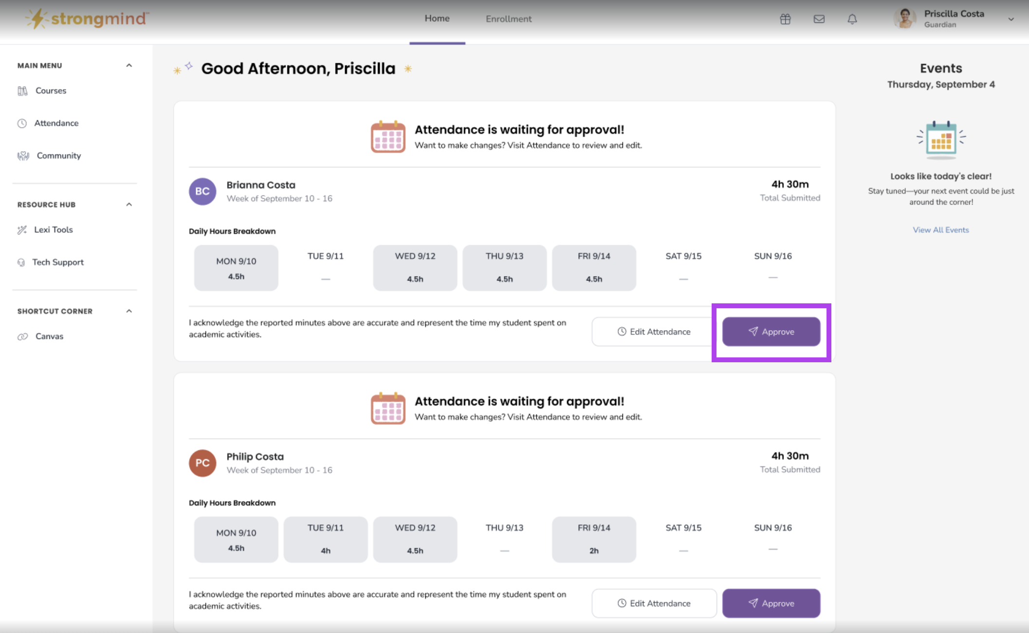
Task: Click Brianna's MON 9/10 hours tile
Action: click(236, 268)
